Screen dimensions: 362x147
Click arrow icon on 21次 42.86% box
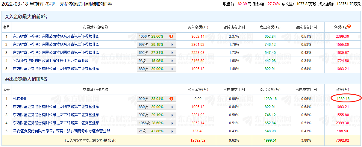coord(172,131)
